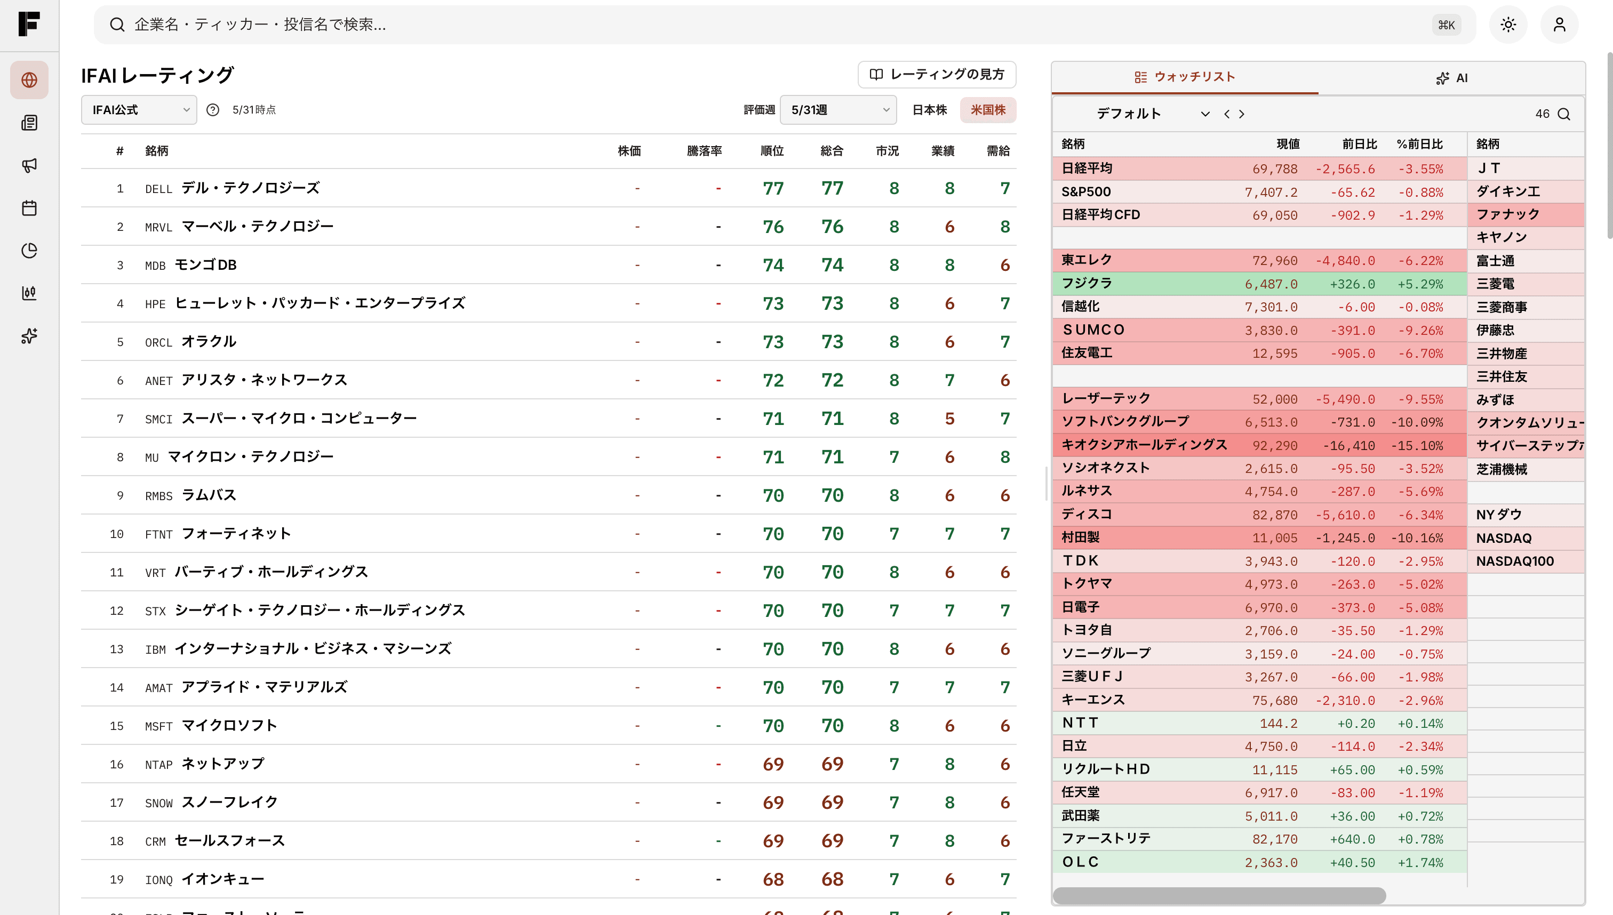Open マーベル・テクノロジー row
The height and width of the screenshot is (915, 1613).
coord(548,226)
